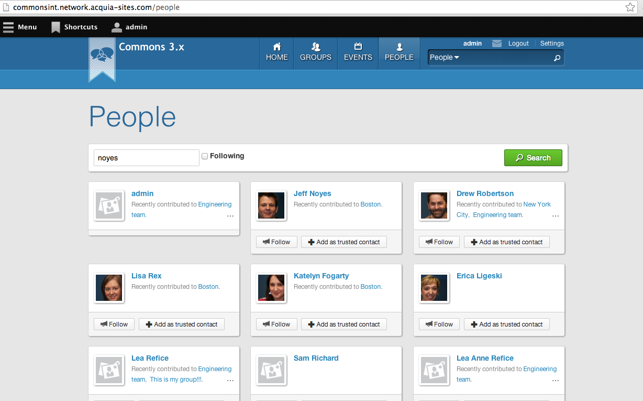Open the Boston link under Jeff Noyes
The height and width of the screenshot is (401, 643).
point(370,204)
